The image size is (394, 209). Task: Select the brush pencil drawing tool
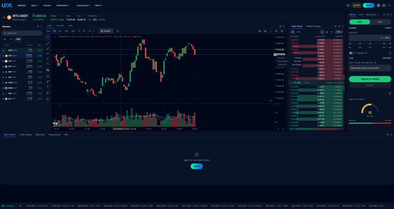(x=48, y=82)
